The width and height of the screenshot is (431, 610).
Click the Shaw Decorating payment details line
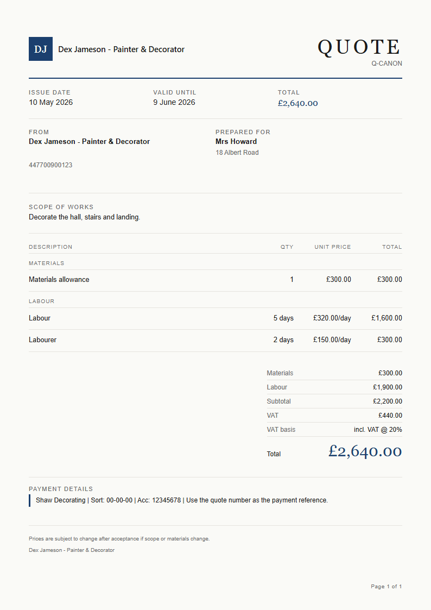pos(181,500)
